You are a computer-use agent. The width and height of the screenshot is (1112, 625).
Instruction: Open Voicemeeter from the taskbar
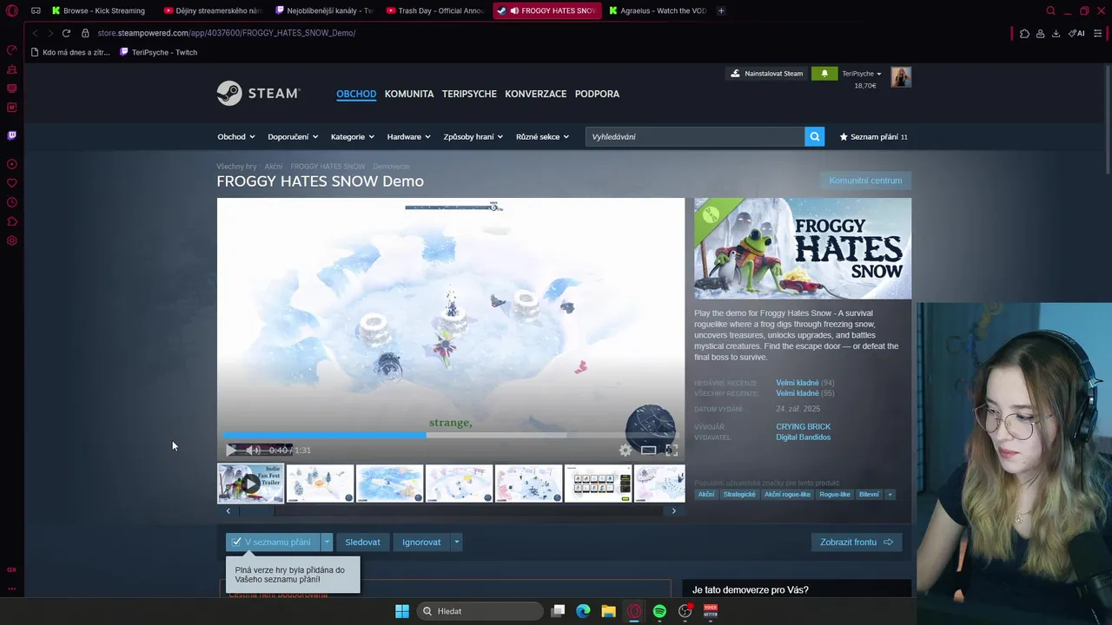click(x=710, y=611)
